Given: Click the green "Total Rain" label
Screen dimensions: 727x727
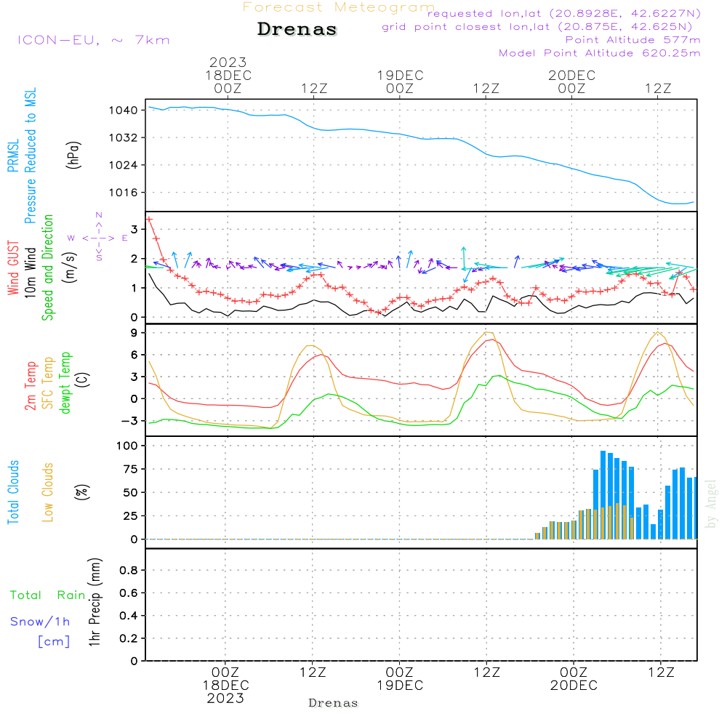Looking at the screenshot, I should (x=48, y=595).
